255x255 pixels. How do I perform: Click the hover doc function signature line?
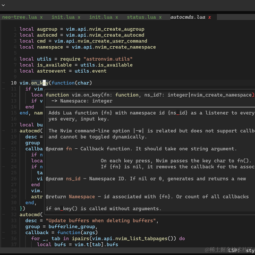click(150, 95)
